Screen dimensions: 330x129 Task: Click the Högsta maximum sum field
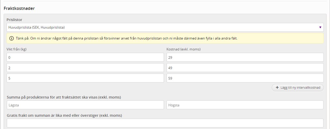click(x=245, y=105)
